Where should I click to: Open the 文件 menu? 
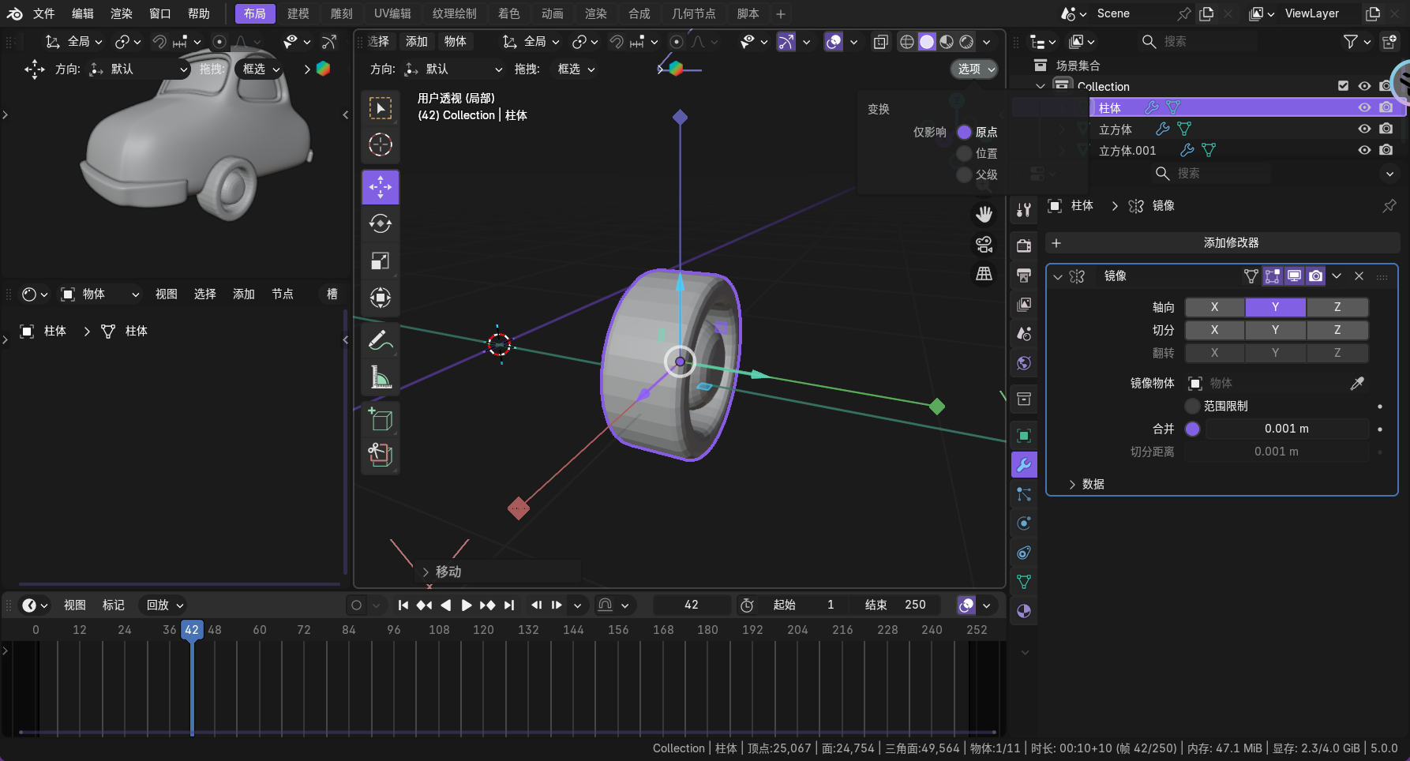44,13
